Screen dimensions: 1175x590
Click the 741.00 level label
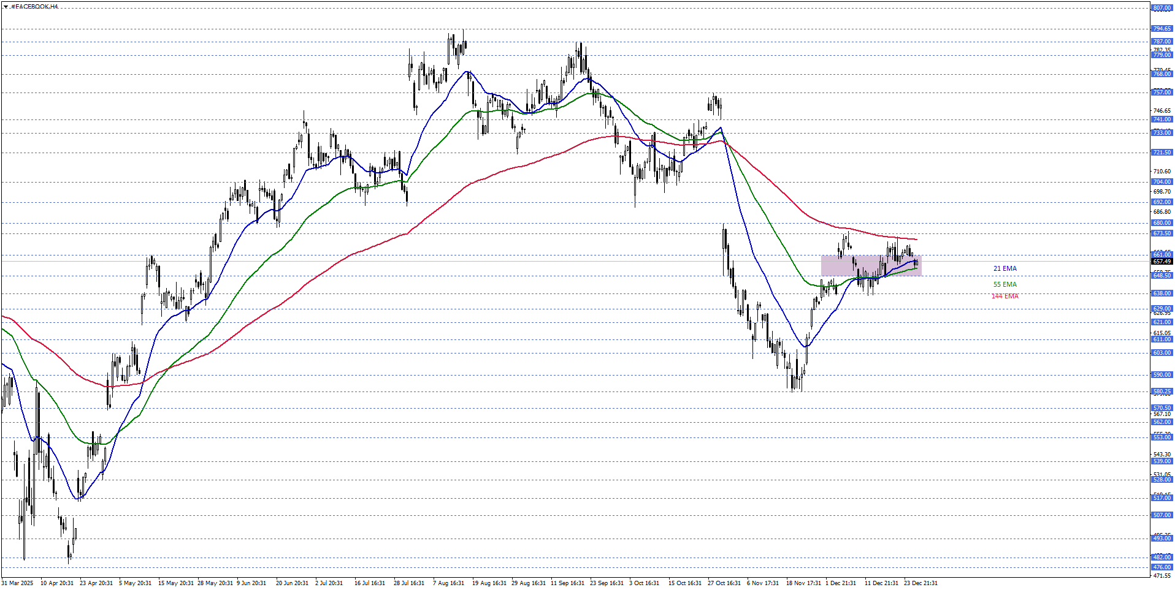[x=1162, y=119]
